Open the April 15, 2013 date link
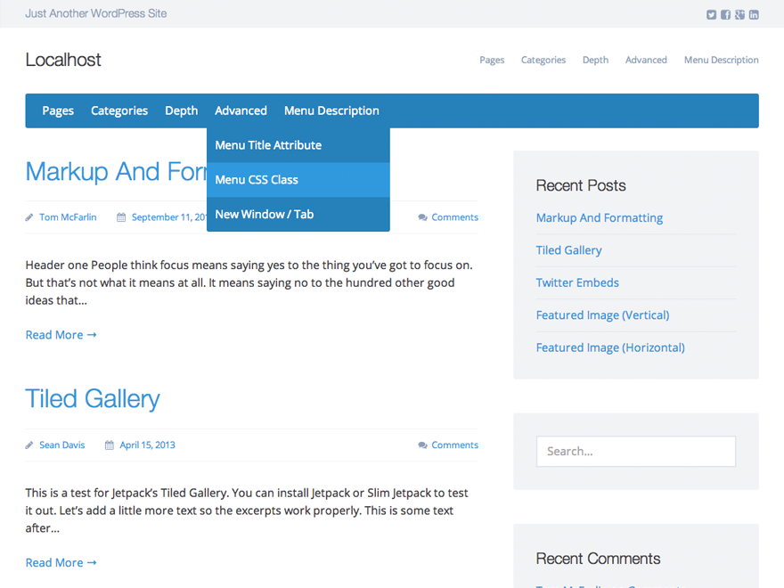 click(x=148, y=445)
